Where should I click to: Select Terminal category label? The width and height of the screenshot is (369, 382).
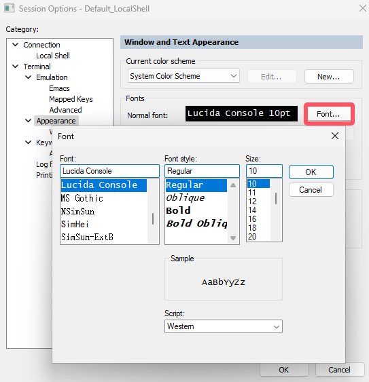click(x=37, y=66)
